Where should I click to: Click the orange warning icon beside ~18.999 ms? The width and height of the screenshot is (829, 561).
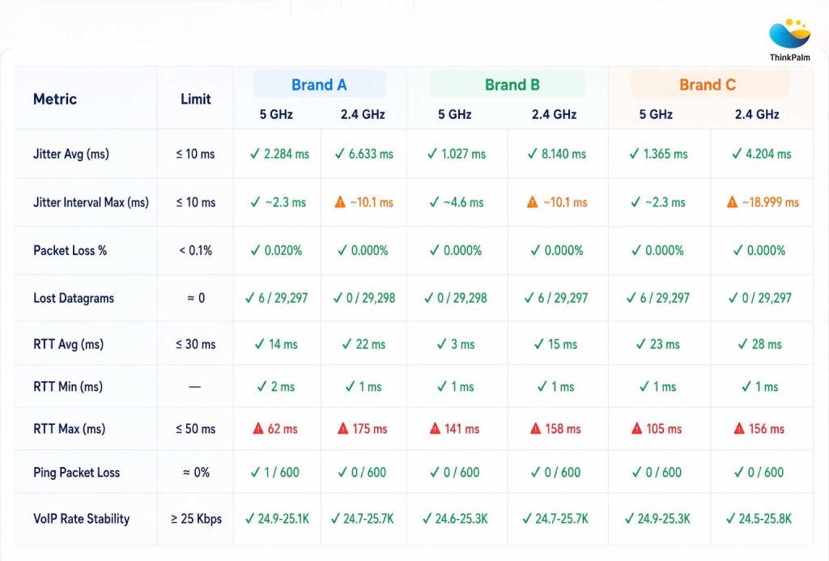pyautogui.click(x=732, y=202)
